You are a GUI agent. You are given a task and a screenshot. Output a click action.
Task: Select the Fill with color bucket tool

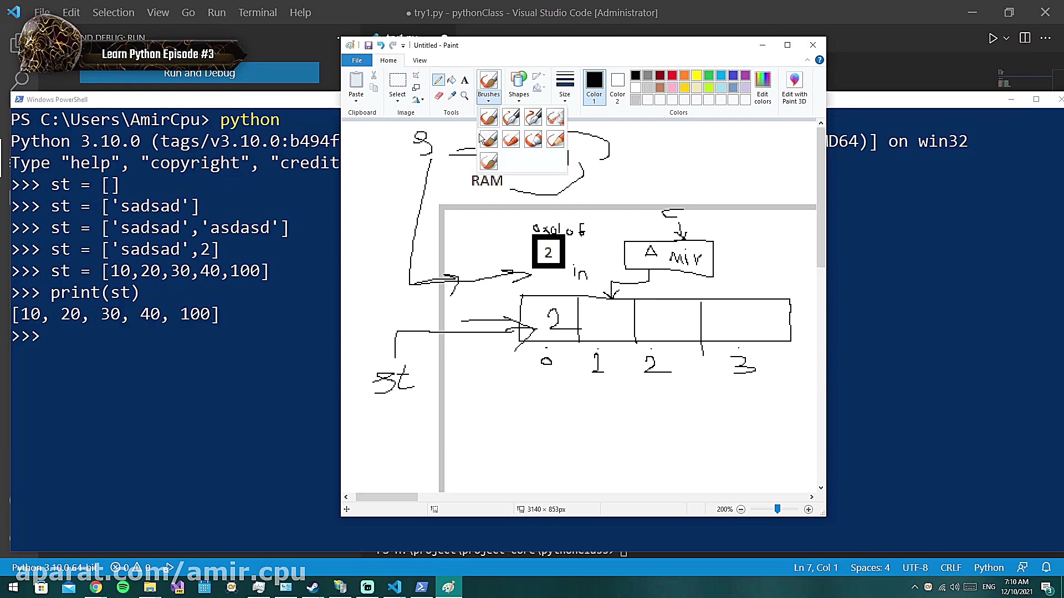coord(452,80)
